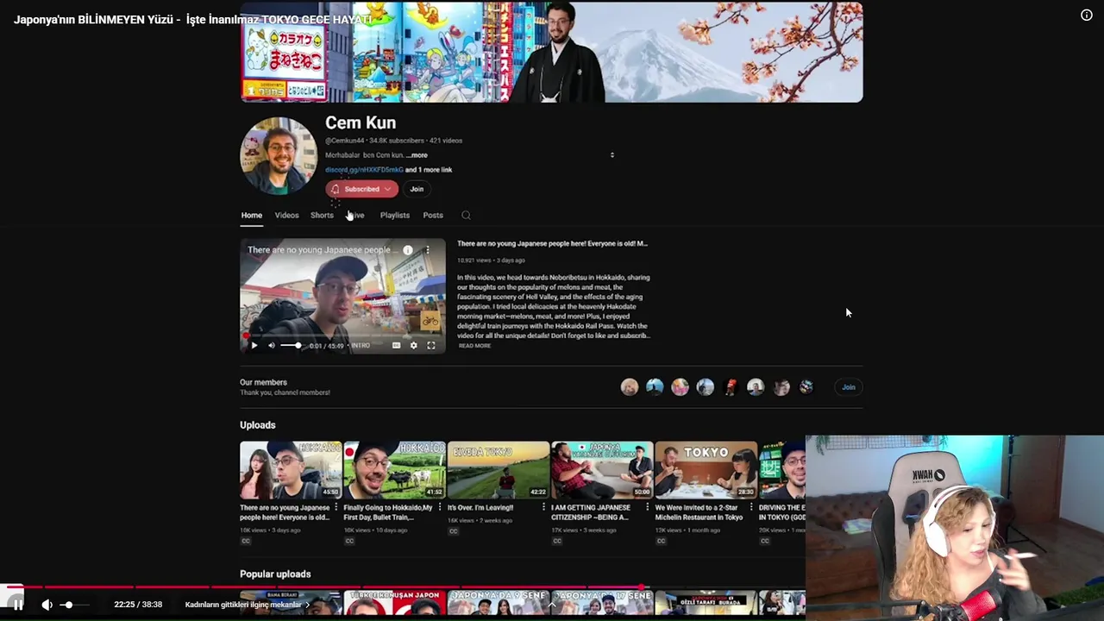Click featured video info icon
The image size is (1104, 621).
[x=408, y=250]
